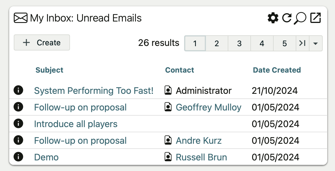Click the Create button
The height and width of the screenshot is (171, 335).
coord(42,43)
